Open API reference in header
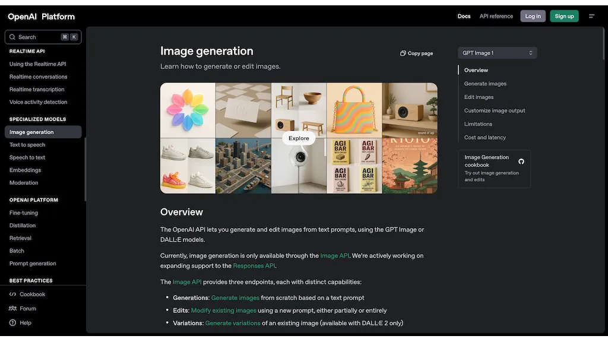The width and height of the screenshot is (608, 342). (x=496, y=16)
